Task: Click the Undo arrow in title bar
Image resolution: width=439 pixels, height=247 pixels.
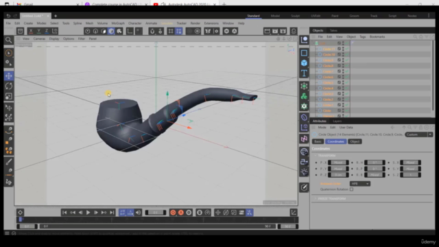Action: click(x=8, y=16)
